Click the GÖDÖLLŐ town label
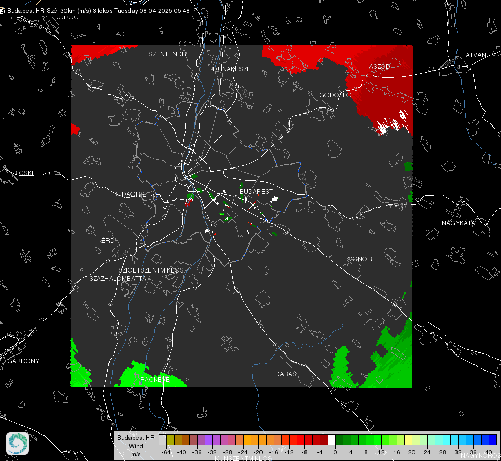Viewport: 501px width, 461px height. [x=335, y=95]
